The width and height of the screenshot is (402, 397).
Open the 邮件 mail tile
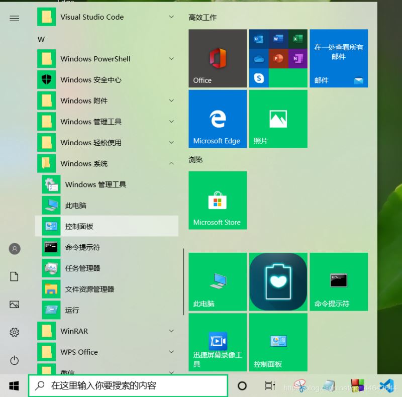pyautogui.click(x=339, y=58)
